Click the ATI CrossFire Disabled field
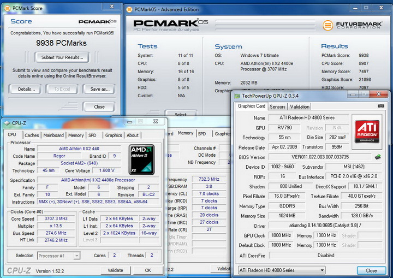The height and width of the screenshot is (278, 393). pos(325,255)
